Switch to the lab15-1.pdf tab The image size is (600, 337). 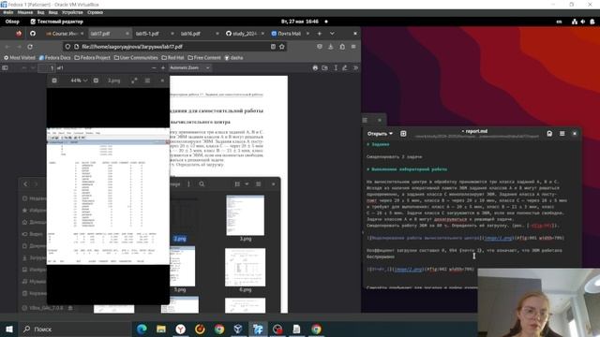(x=147, y=34)
